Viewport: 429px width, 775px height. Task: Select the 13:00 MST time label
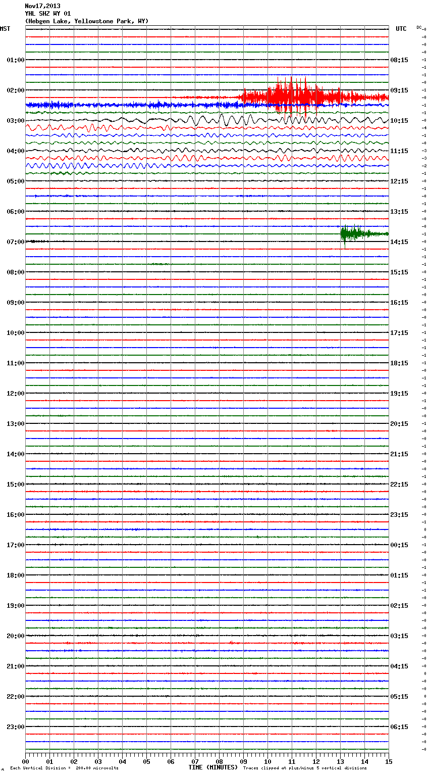16,424
